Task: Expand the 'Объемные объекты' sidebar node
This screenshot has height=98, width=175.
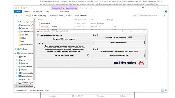Action: 17,73
